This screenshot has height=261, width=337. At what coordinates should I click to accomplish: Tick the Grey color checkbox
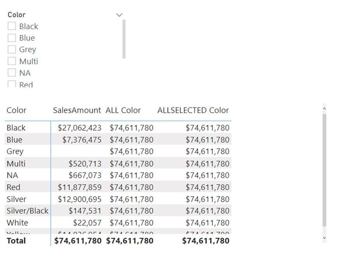click(12, 49)
